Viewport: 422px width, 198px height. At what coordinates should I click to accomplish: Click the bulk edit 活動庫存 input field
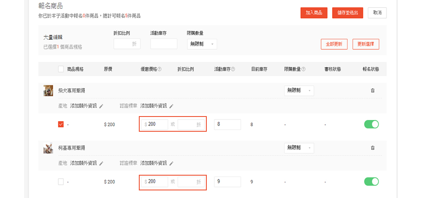164,44
